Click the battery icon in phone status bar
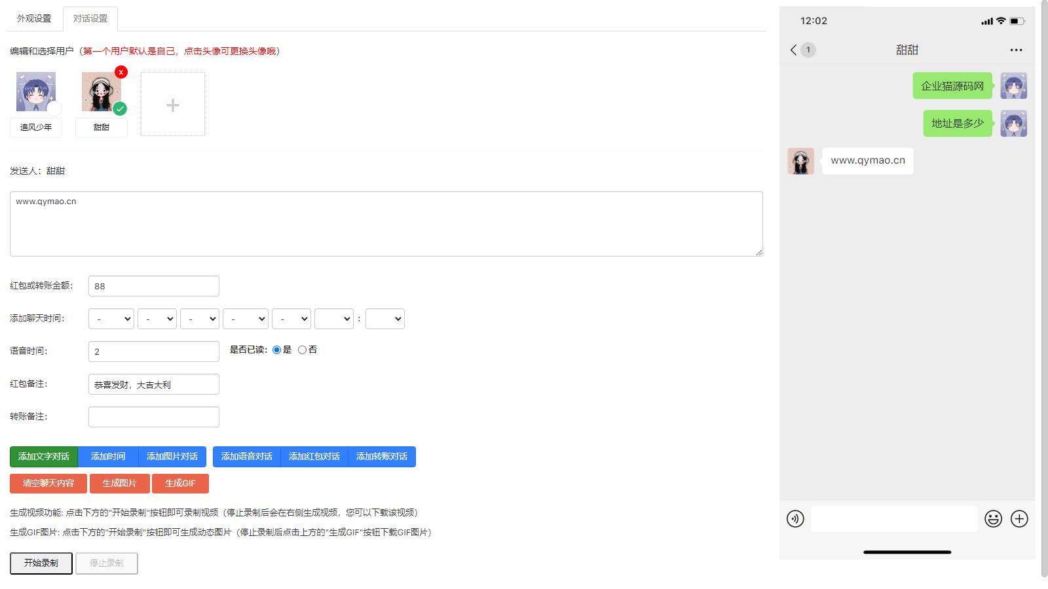The width and height of the screenshot is (1048, 589). 1017,21
